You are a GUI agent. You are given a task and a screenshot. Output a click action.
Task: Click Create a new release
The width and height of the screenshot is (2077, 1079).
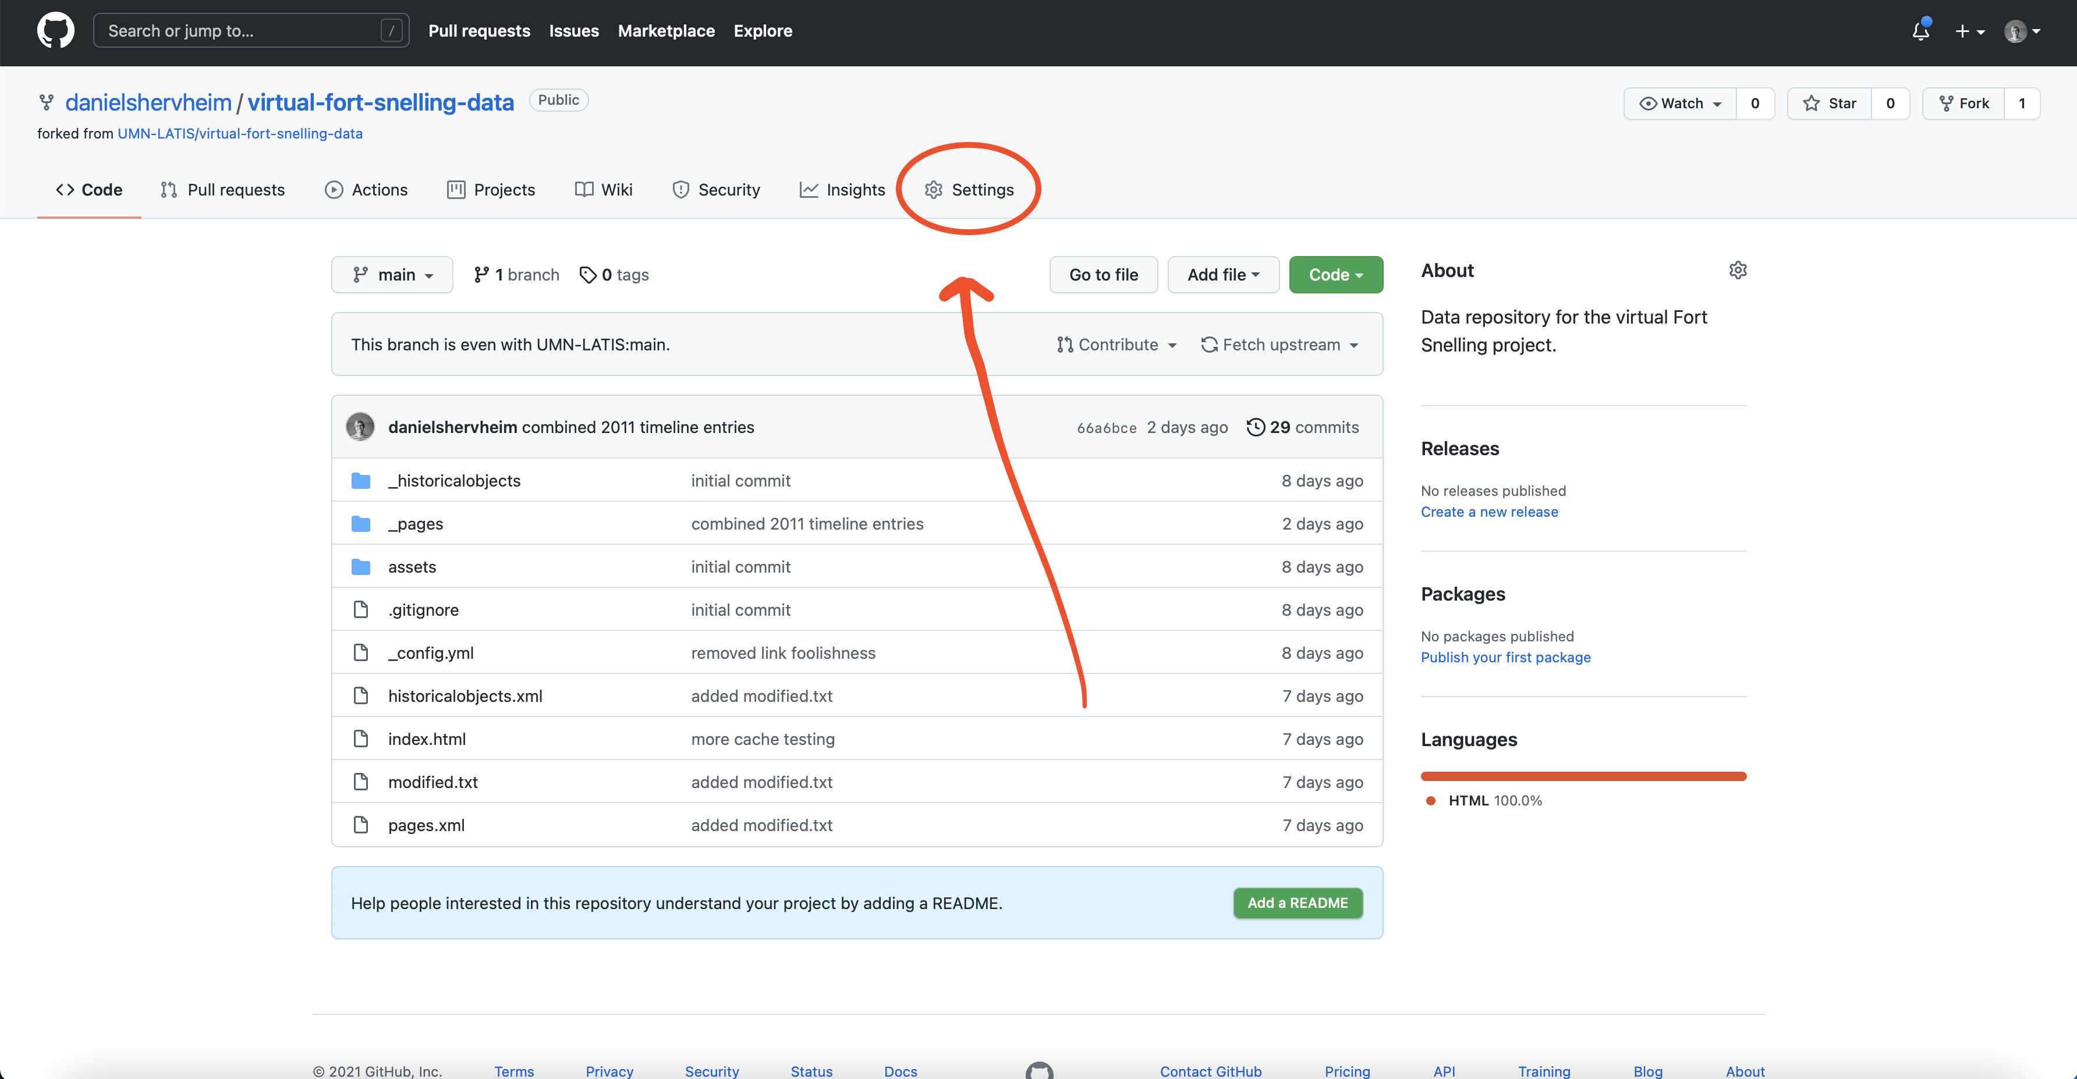coord(1489,512)
